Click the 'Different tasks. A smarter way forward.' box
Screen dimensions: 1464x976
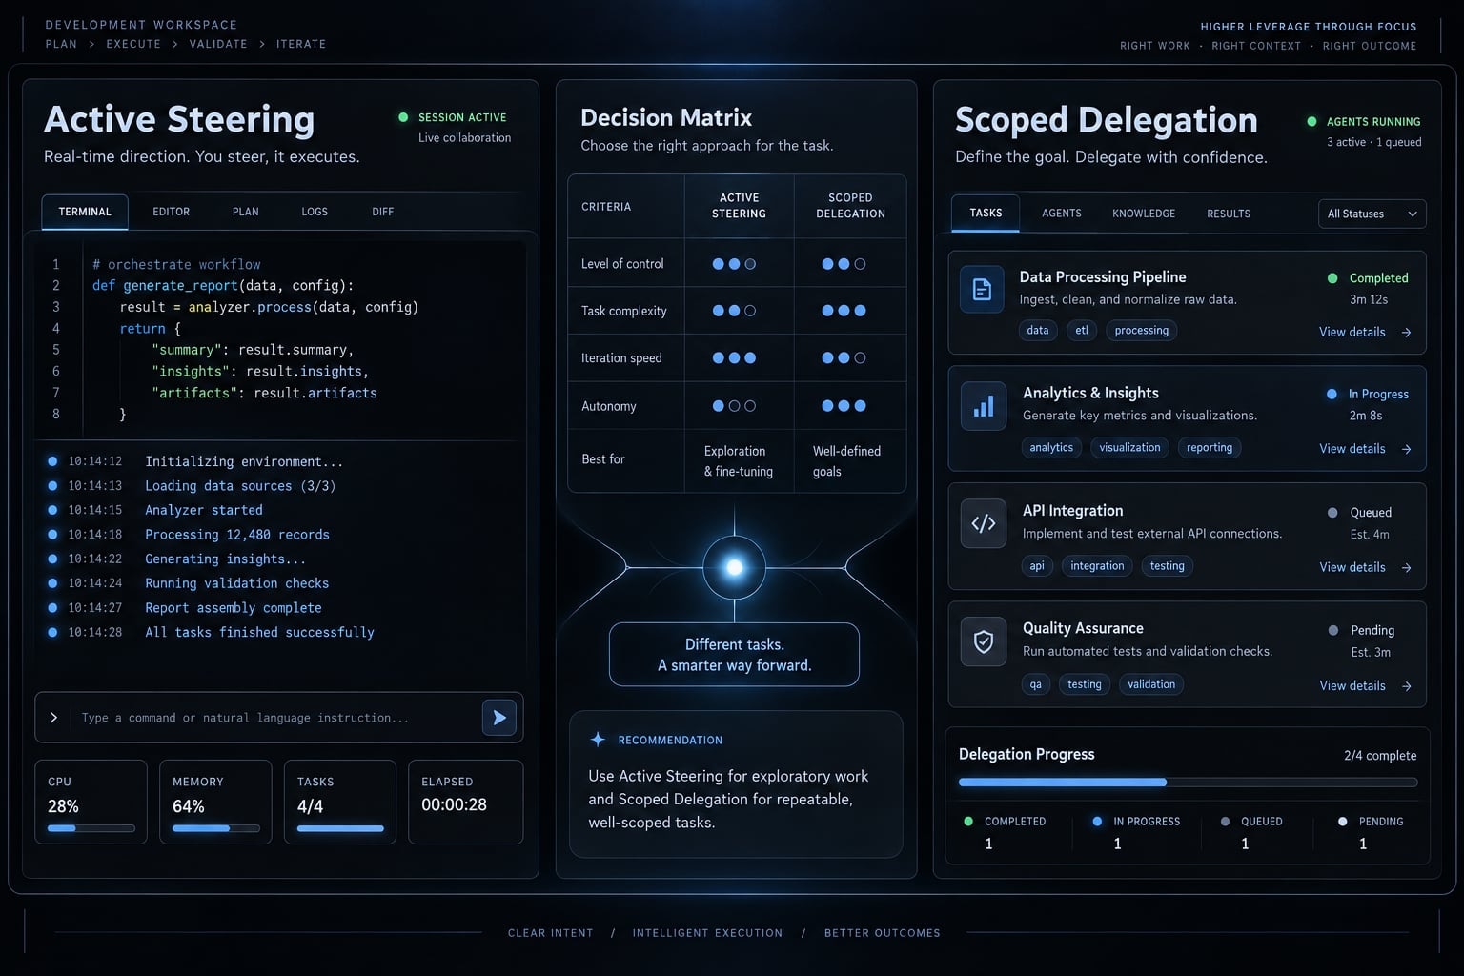(x=735, y=655)
